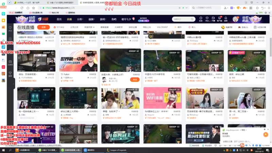Expand the address bar dropdown arrow

(x=186, y=8)
